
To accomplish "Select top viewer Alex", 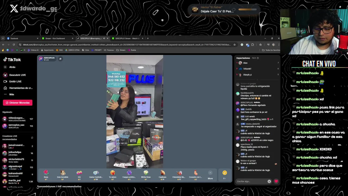I will pos(245,63).
